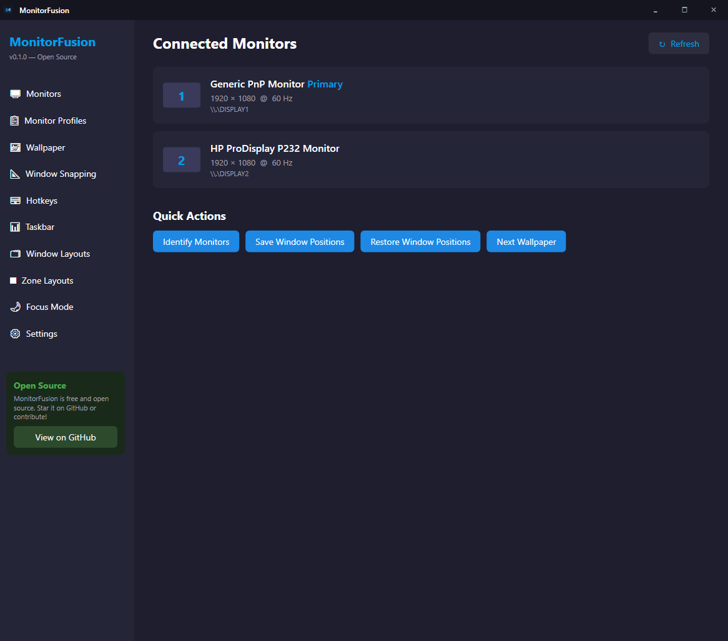This screenshot has width=728, height=641.
Task: Click the Wallpaper picture icon in sidebar
Action: tap(15, 147)
